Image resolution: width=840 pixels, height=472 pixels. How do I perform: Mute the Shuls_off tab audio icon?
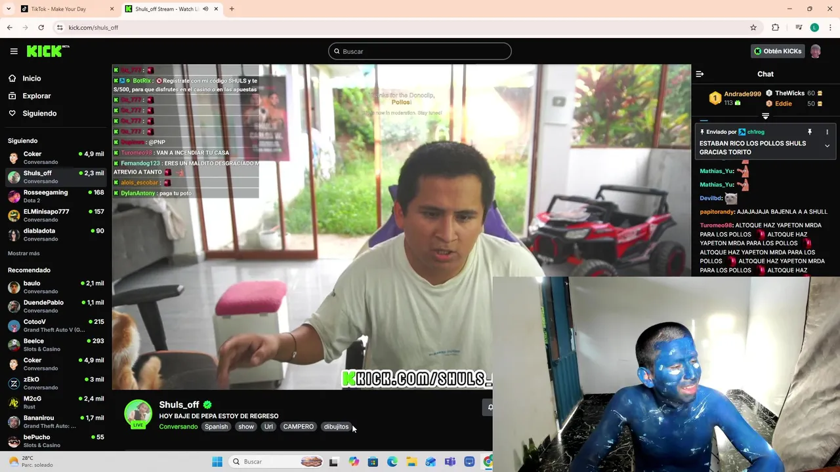[x=205, y=9]
